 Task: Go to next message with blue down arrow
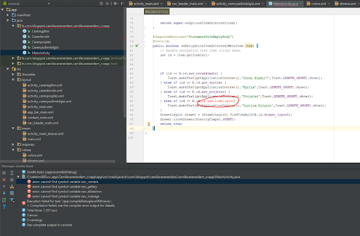4,193
